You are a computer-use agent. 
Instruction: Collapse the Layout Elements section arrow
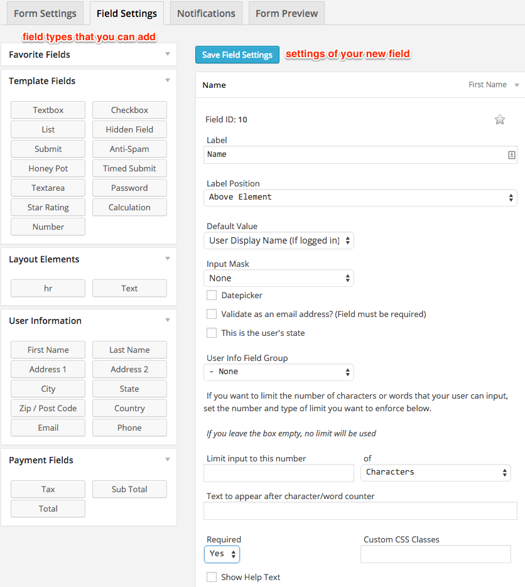point(168,259)
